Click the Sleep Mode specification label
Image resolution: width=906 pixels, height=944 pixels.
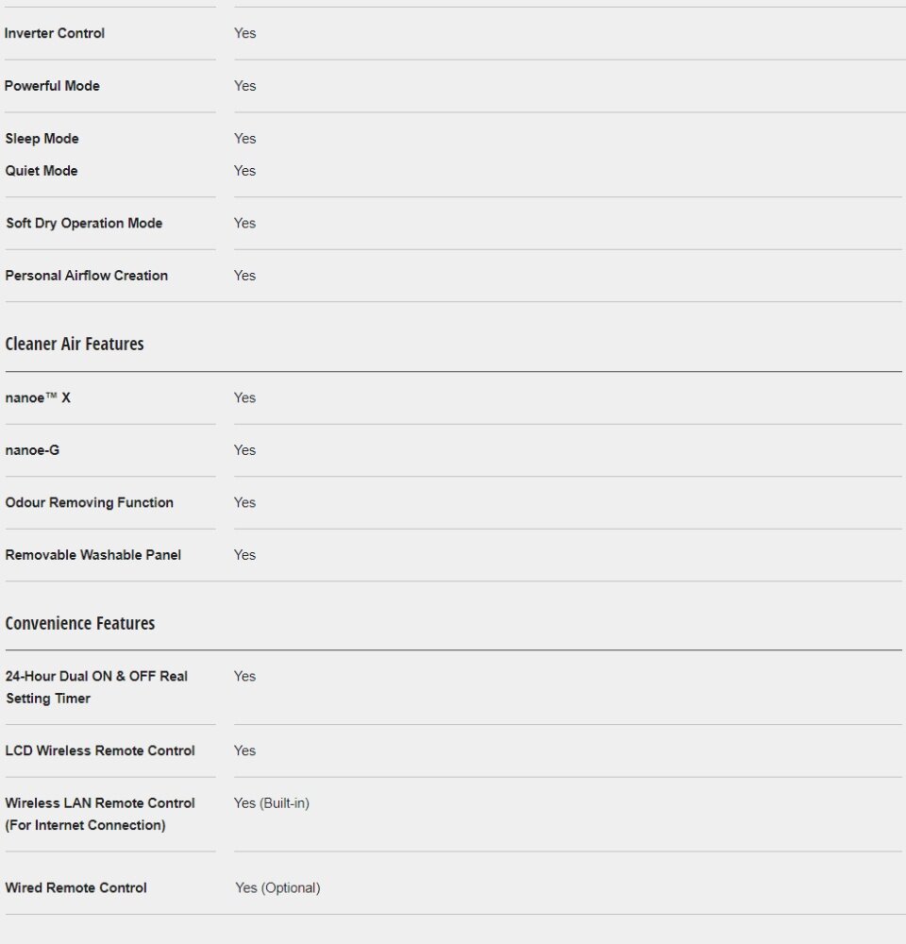[x=42, y=139]
